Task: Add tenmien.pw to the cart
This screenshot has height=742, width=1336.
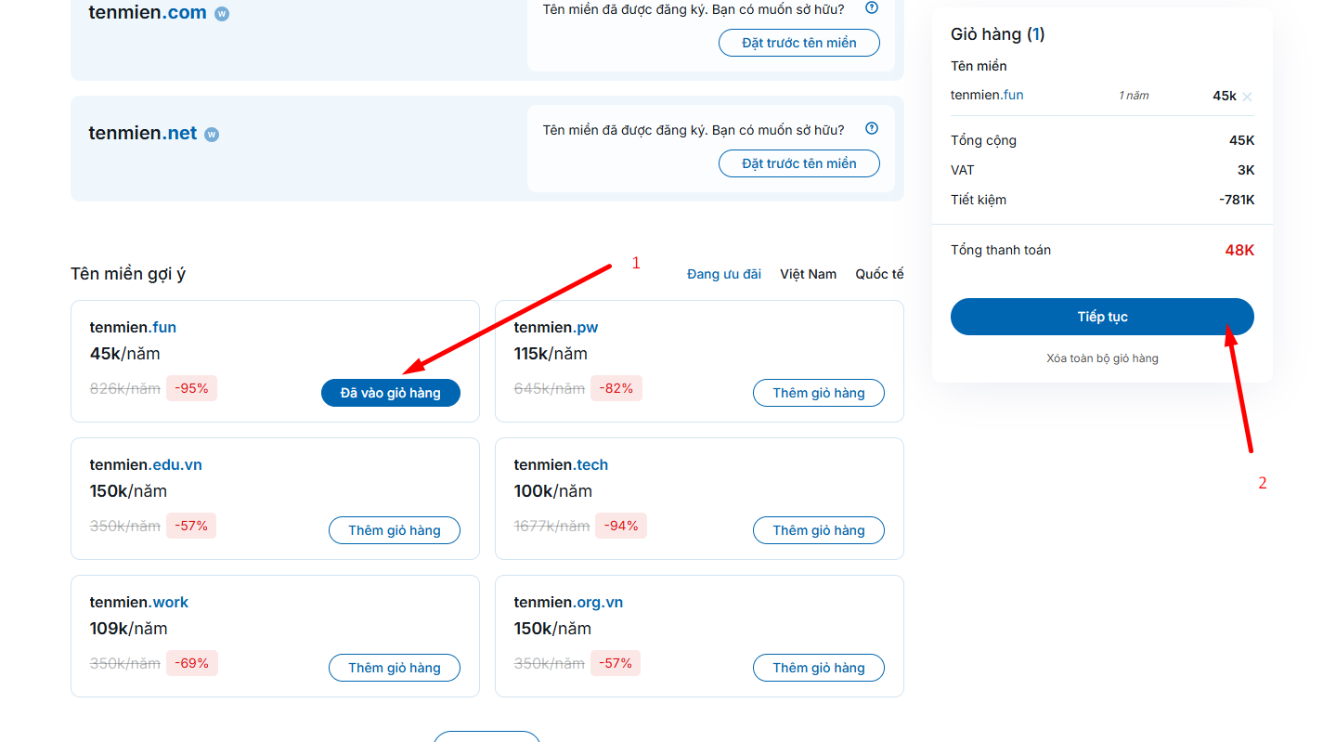Action: [818, 393]
